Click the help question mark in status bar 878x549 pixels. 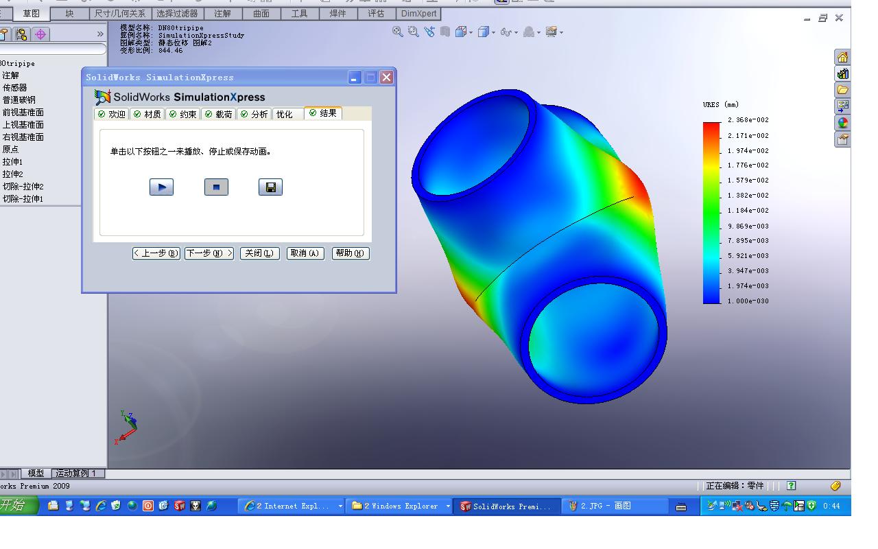[x=792, y=486]
